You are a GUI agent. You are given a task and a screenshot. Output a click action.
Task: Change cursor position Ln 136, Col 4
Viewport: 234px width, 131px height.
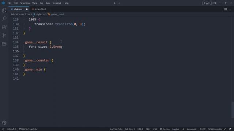[x=116, y=129]
